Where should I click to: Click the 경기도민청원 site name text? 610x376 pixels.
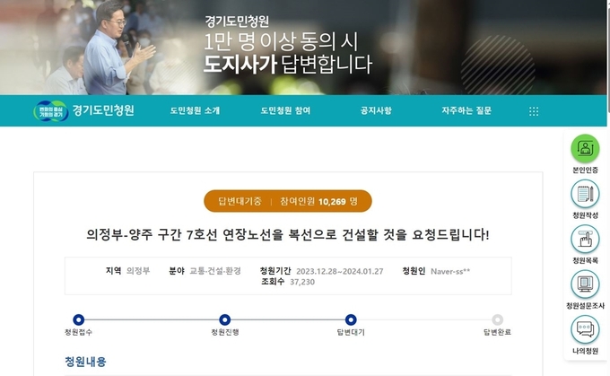[103, 110]
